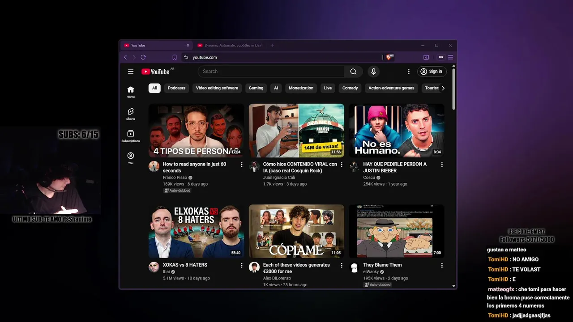Reload the page in browser toolbar
The image size is (573, 322).
(x=143, y=57)
